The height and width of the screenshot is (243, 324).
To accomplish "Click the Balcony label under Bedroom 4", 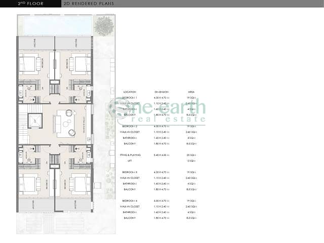I will click(x=130, y=218).
